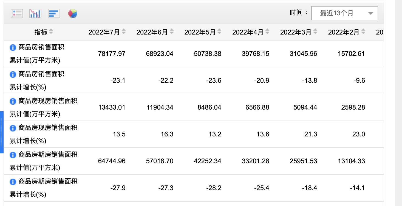This screenshot has width=402, height=206.
Task: Click info icon beside 商品房现房销售面积累计增长
Action: click(12, 128)
